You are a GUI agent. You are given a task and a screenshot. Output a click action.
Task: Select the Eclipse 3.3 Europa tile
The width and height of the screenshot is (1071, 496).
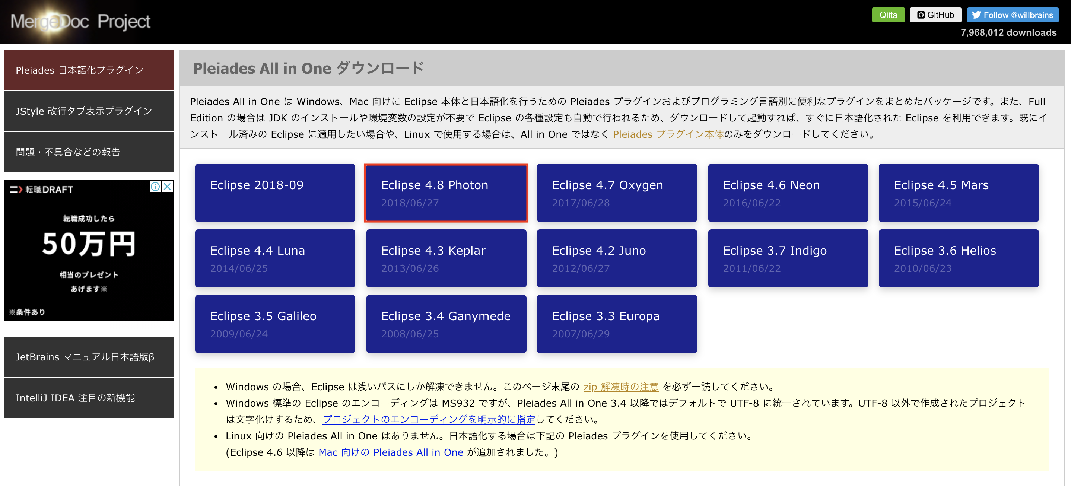click(617, 324)
